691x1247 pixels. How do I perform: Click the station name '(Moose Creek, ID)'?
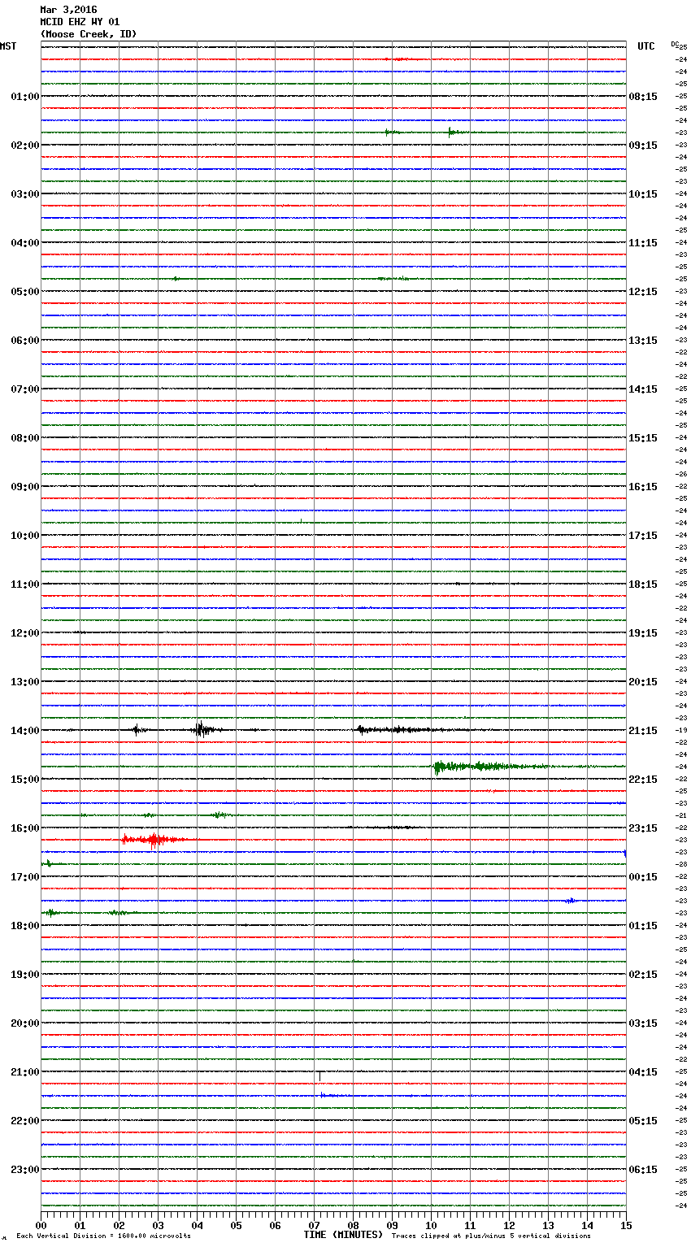[x=89, y=34]
